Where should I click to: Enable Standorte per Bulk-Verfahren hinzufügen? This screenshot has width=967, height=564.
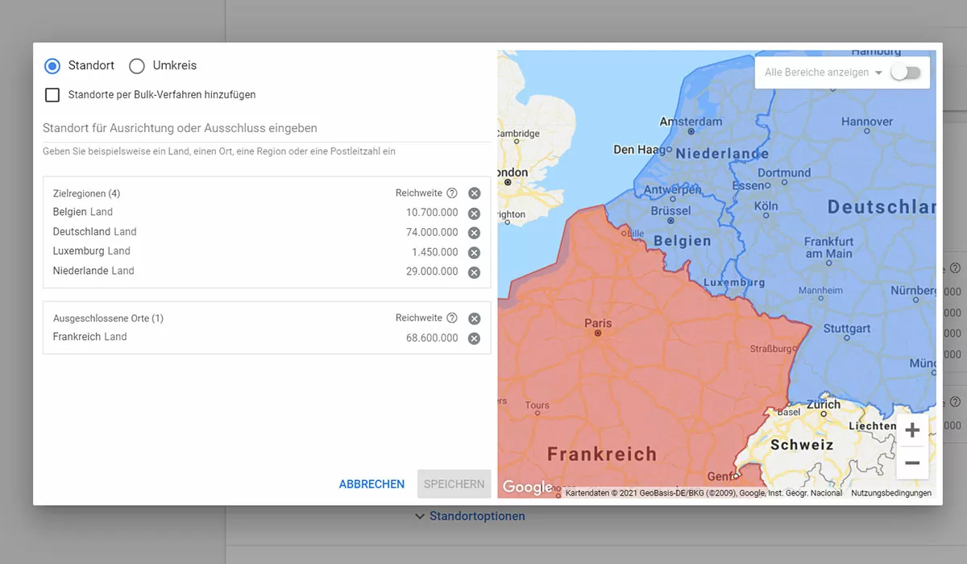coord(52,94)
